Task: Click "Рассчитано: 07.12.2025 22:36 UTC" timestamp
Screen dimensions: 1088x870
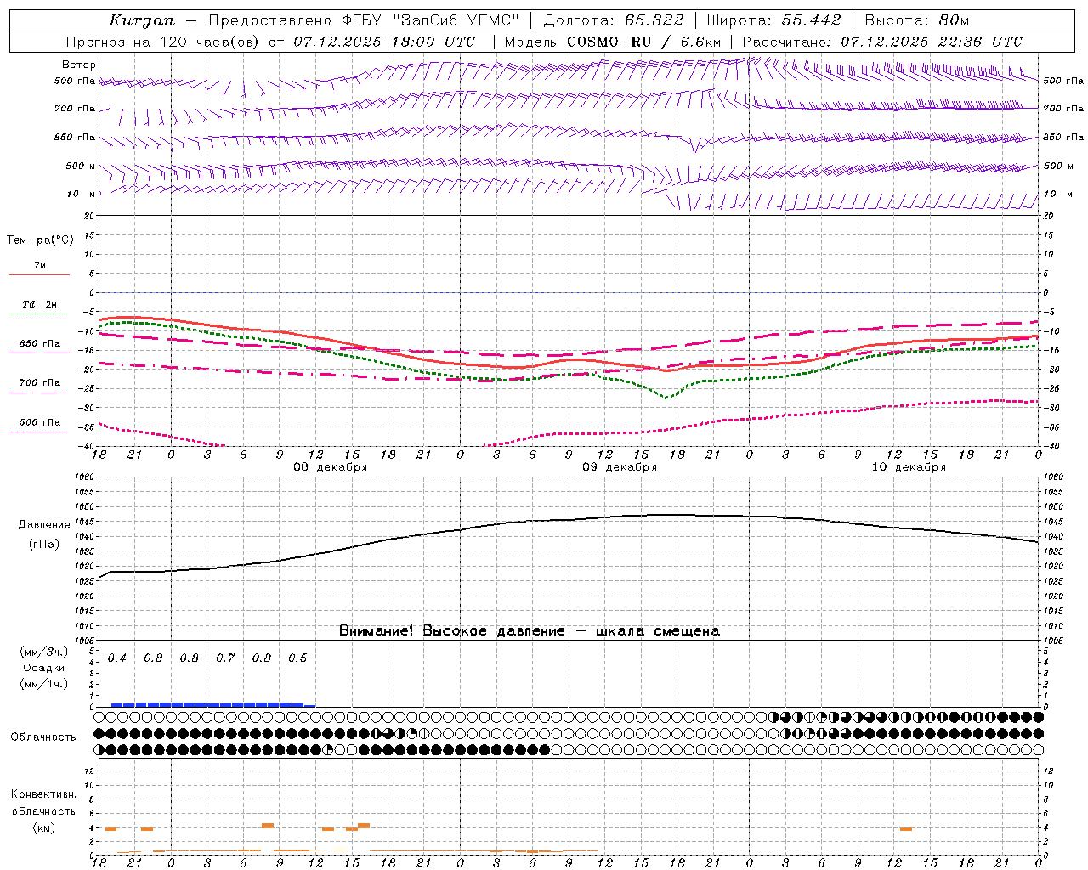Action: coord(882,42)
